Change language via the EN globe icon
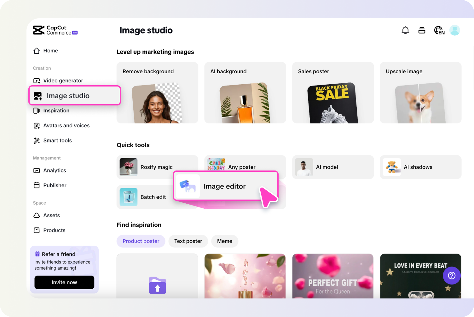 [439, 30]
